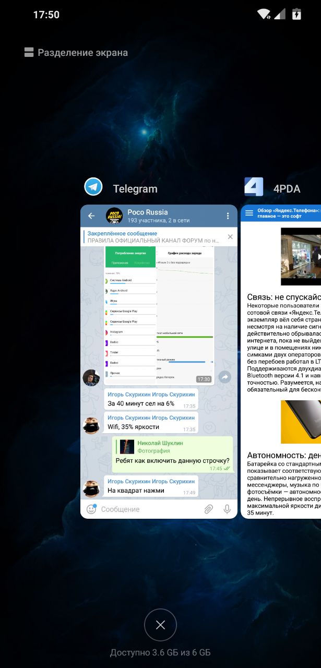Tap the split screen icon
The width and height of the screenshot is (321, 668).
coord(29,52)
